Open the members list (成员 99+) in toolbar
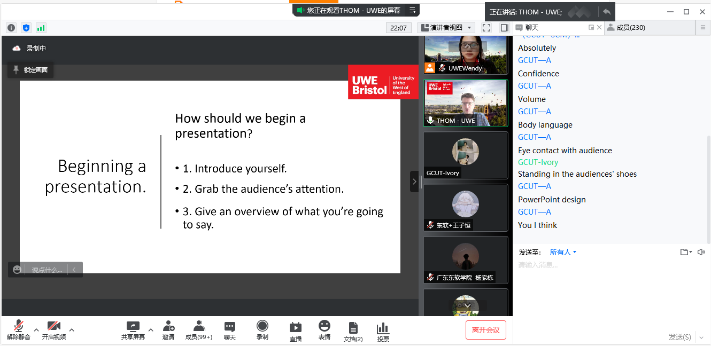Viewport: 711px width, 346px height. click(199, 329)
